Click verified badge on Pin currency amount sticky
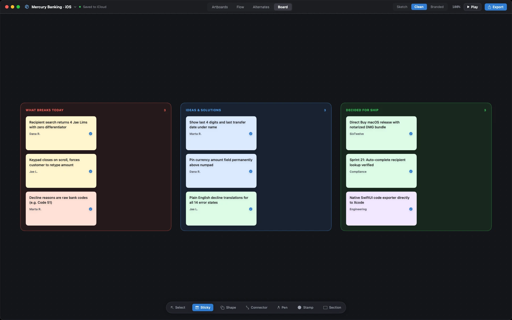512x320 pixels. pyautogui.click(x=251, y=172)
